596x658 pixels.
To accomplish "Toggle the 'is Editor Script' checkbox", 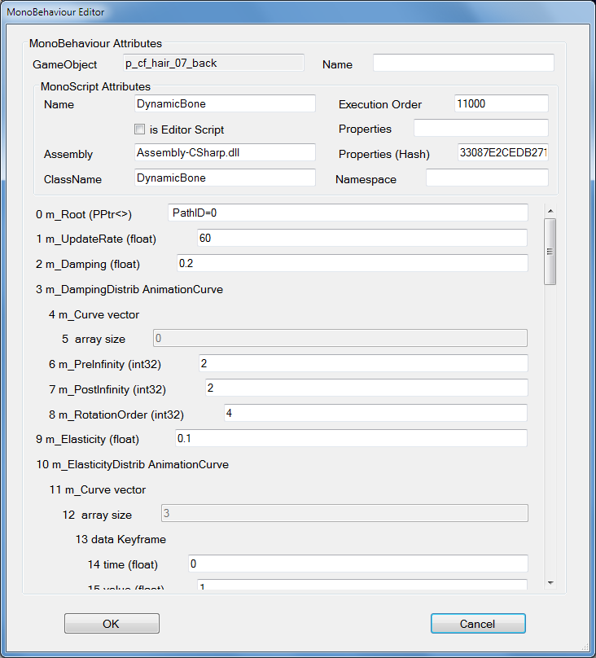I will (x=140, y=129).
